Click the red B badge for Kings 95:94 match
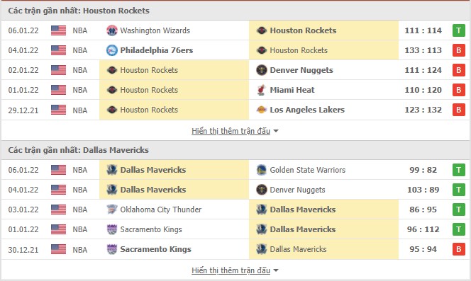 pyautogui.click(x=458, y=249)
